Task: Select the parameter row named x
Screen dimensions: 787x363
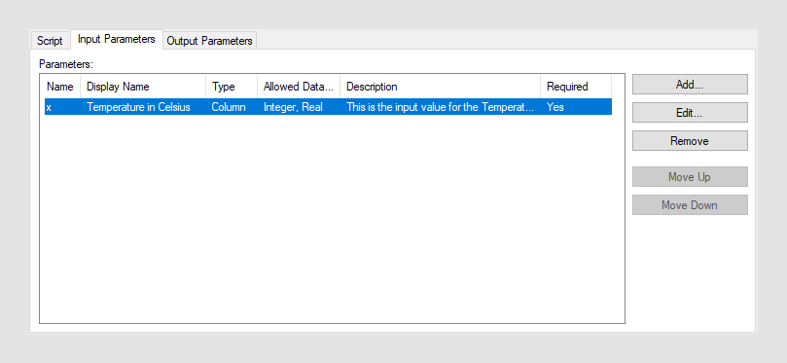Action: pos(328,107)
